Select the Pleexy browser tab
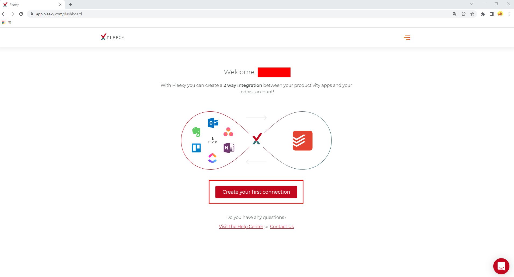 point(32,5)
